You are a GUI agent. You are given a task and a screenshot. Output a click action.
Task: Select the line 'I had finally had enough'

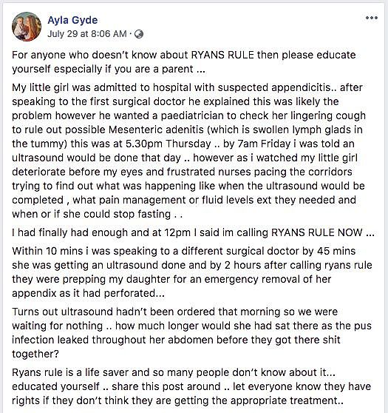click(x=193, y=233)
